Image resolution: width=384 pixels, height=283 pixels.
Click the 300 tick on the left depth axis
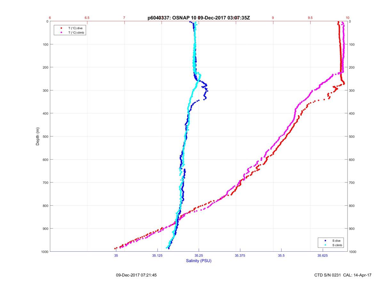coord(45,90)
